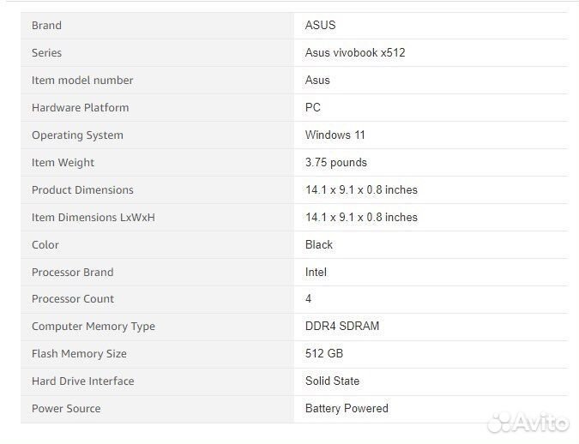The image size is (579, 444).
Task: Select the "Black" color value
Action: coord(318,245)
